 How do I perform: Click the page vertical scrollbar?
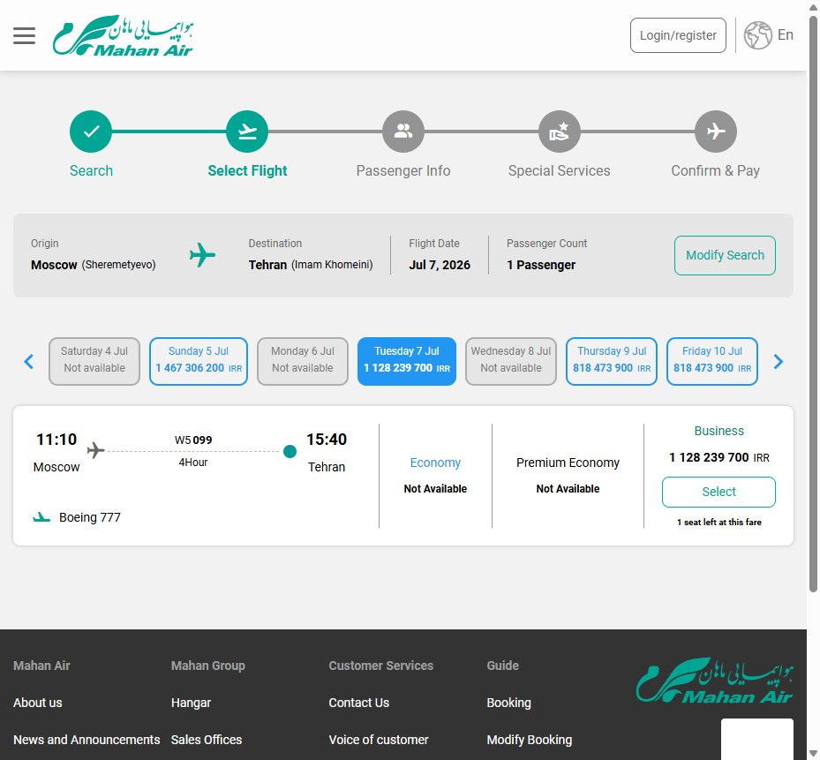click(813, 305)
